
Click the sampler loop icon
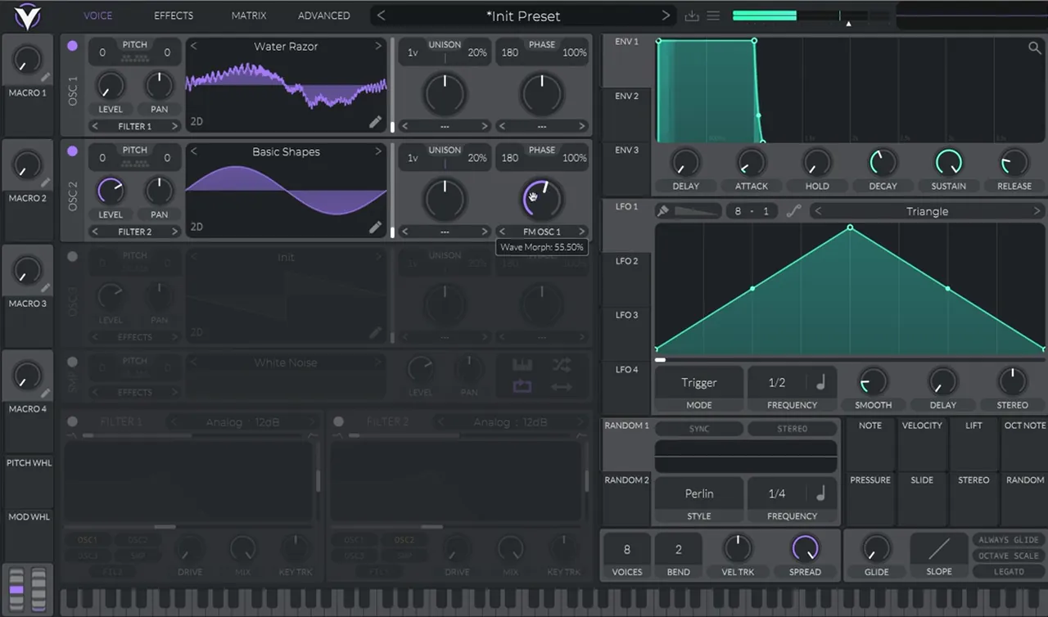tap(522, 386)
